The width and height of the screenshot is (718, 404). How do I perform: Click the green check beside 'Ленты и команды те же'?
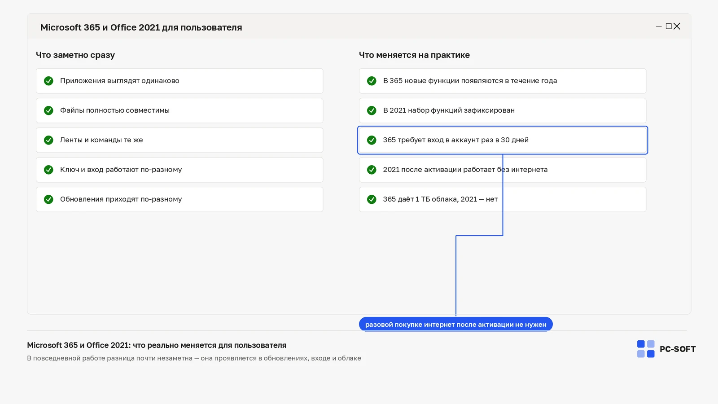(48, 140)
